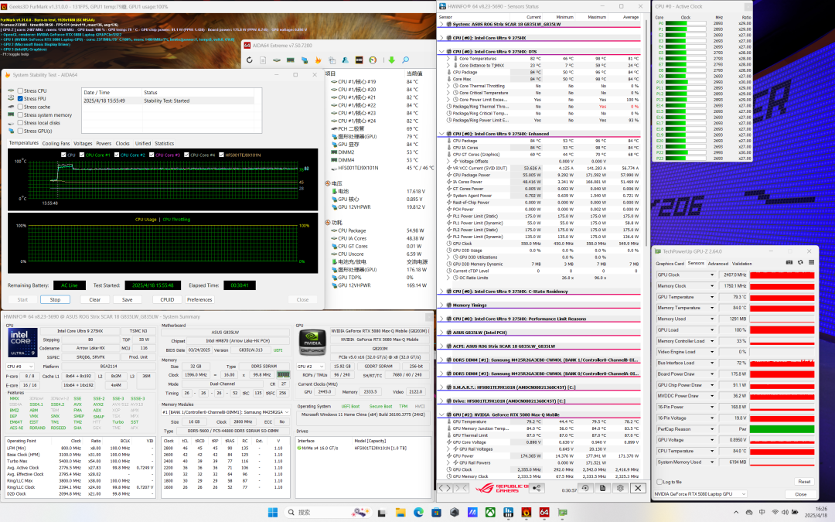This screenshot has height=522, width=835.
Task: Click the black OSD panel icon in AIDA64
Action: coord(359,60)
